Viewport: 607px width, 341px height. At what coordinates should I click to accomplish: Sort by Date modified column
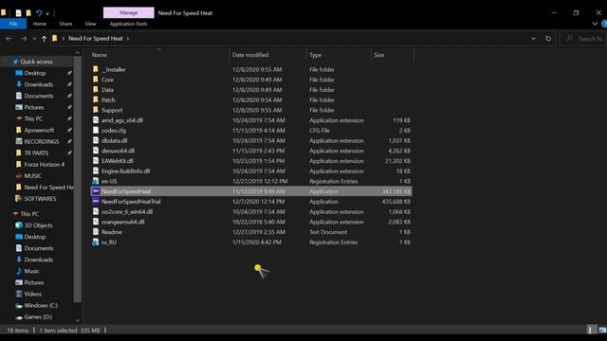tap(267, 55)
